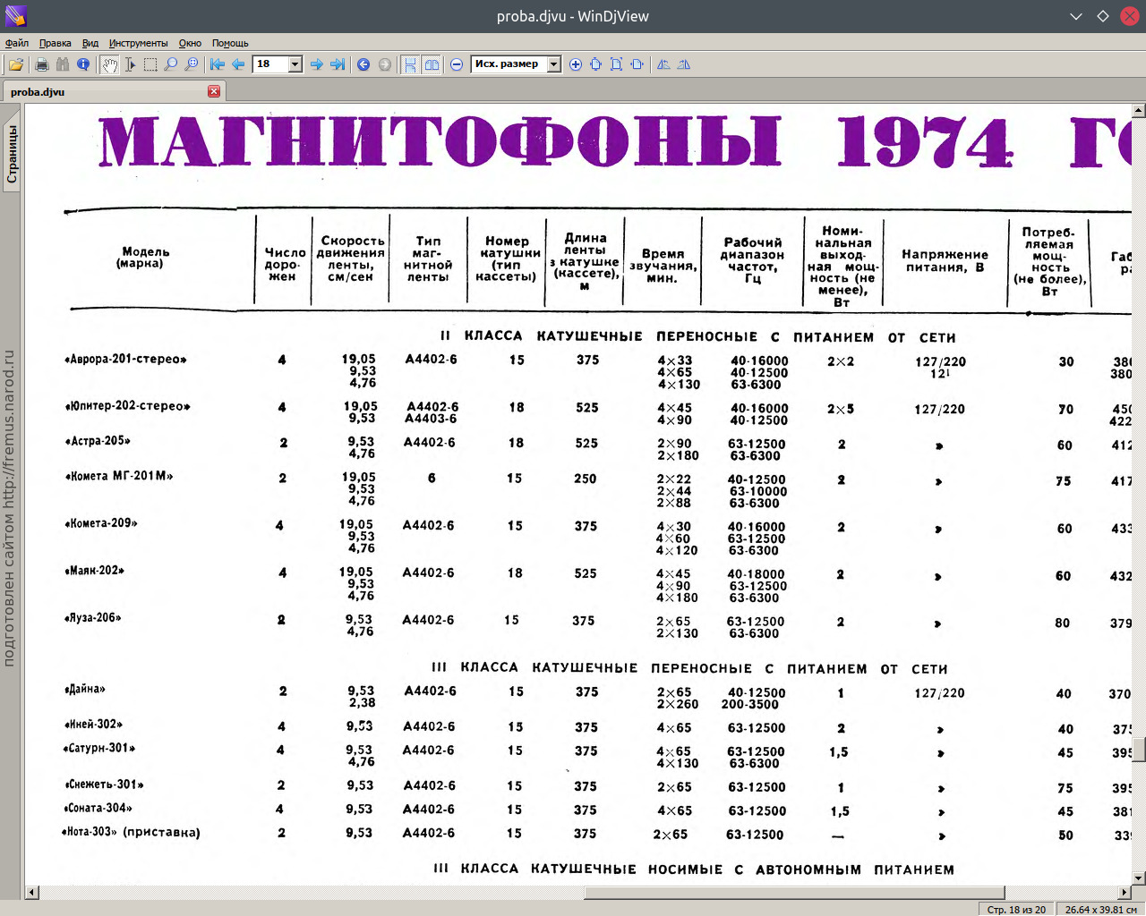The image size is (1146, 916).
Task: Go to the next page
Action: (316, 64)
